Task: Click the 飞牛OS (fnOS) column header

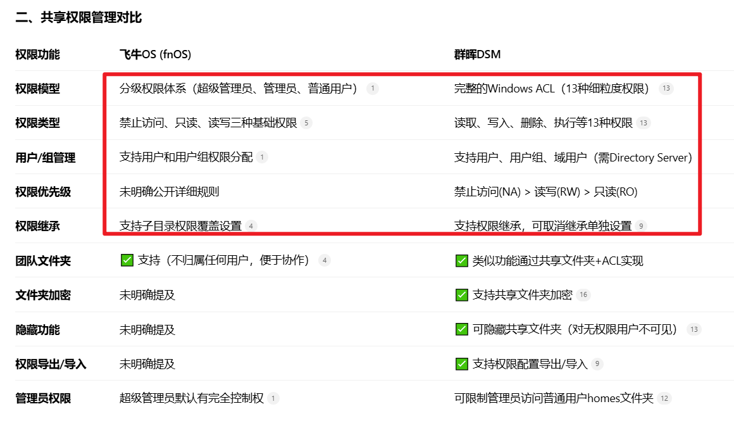Action: coord(156,54)
